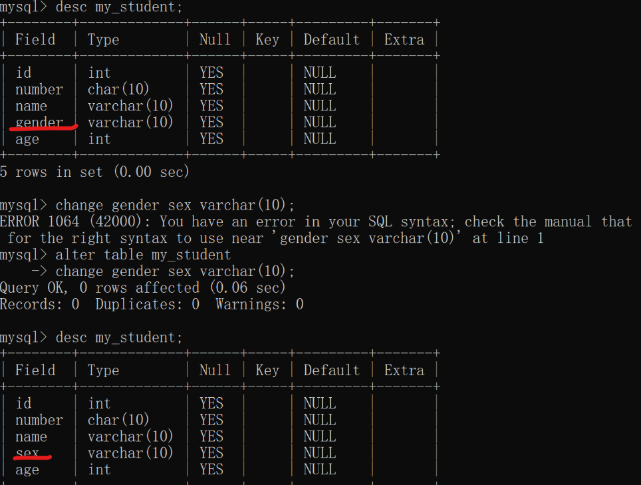The image size is (641, 485).
Task: Click '5 rows in set (0.00 sec)' line
Action: click(95, 172)
